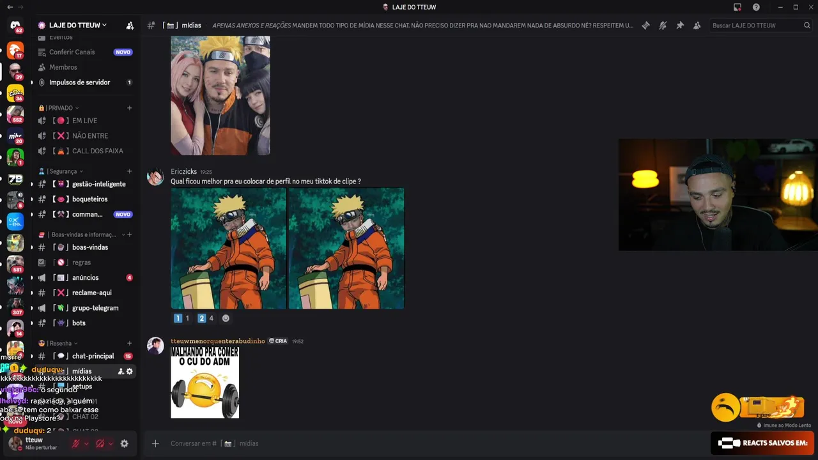The width and height of the screenshot is (818, 460).
Task: Open chat-principal channel
Action: pos(85,356)
